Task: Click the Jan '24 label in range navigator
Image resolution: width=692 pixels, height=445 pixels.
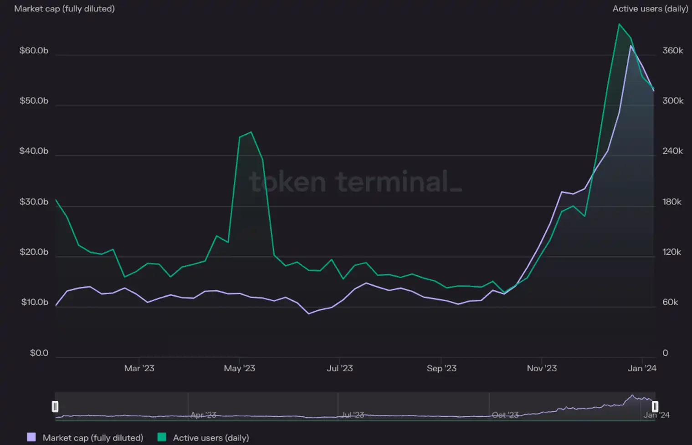Action: pyautogui.click(x=656, y=415)
